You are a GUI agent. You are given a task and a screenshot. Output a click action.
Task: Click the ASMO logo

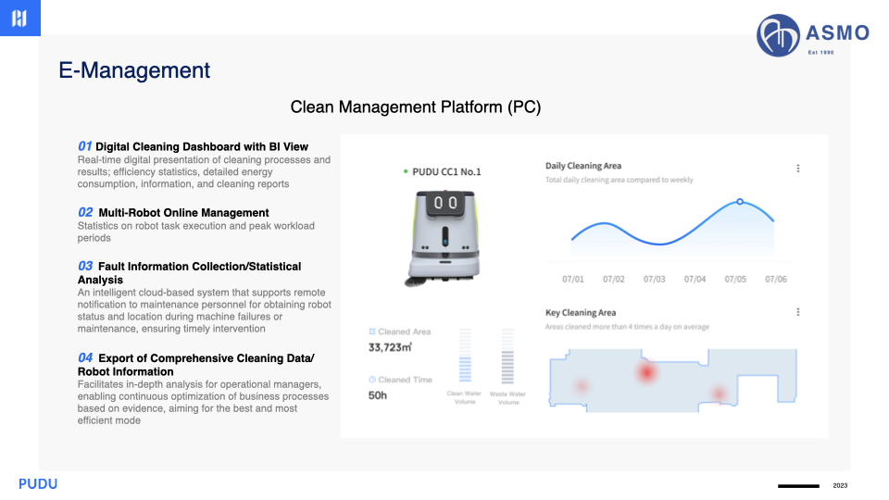tap(813, 35)
